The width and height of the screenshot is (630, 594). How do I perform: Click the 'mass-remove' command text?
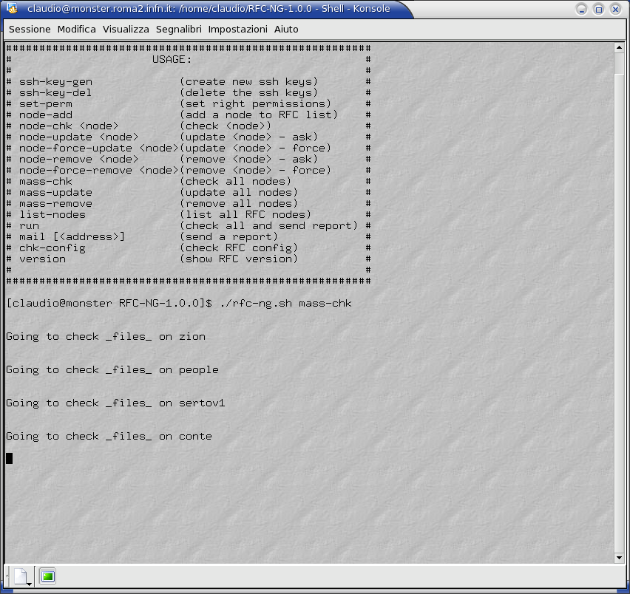(x=56, y=203)
